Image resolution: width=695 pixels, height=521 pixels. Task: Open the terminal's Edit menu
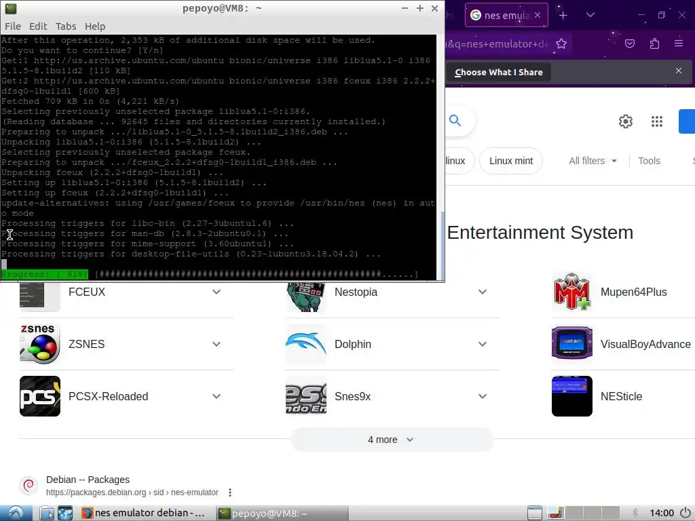click(38, 26)
